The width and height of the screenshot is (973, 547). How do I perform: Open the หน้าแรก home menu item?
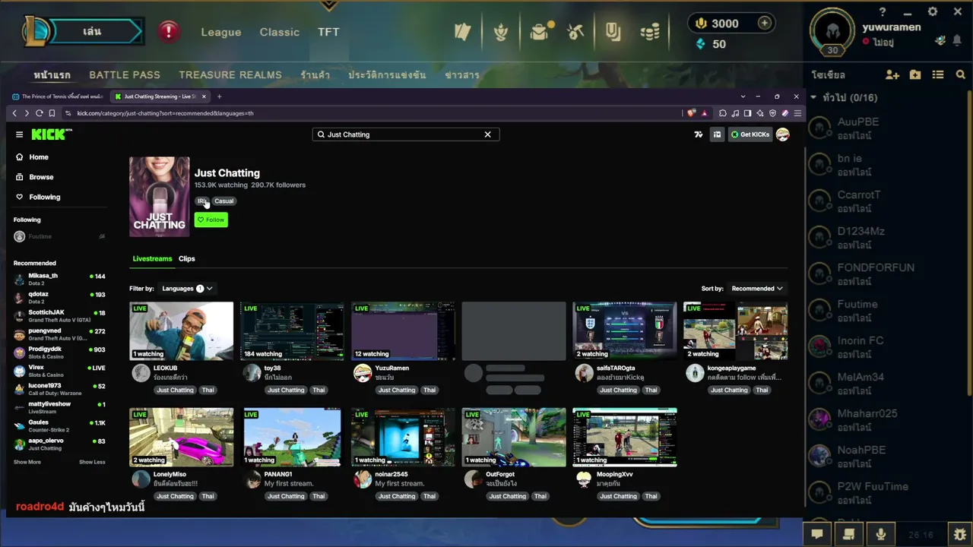[52, 75]
